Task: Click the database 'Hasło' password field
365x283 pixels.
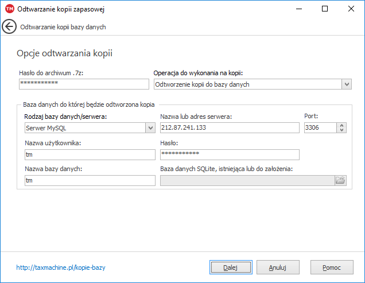Action: 230,154
